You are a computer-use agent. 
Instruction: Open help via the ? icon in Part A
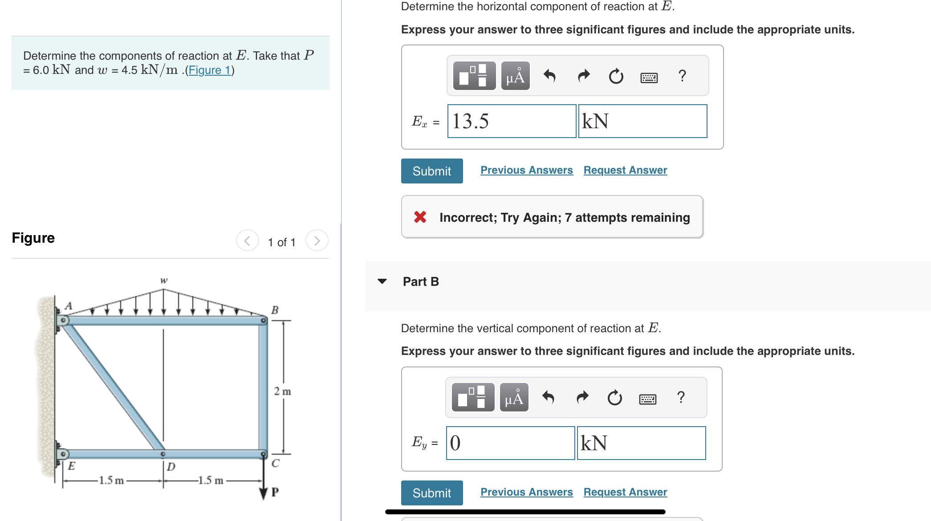(x=681, y=76)
